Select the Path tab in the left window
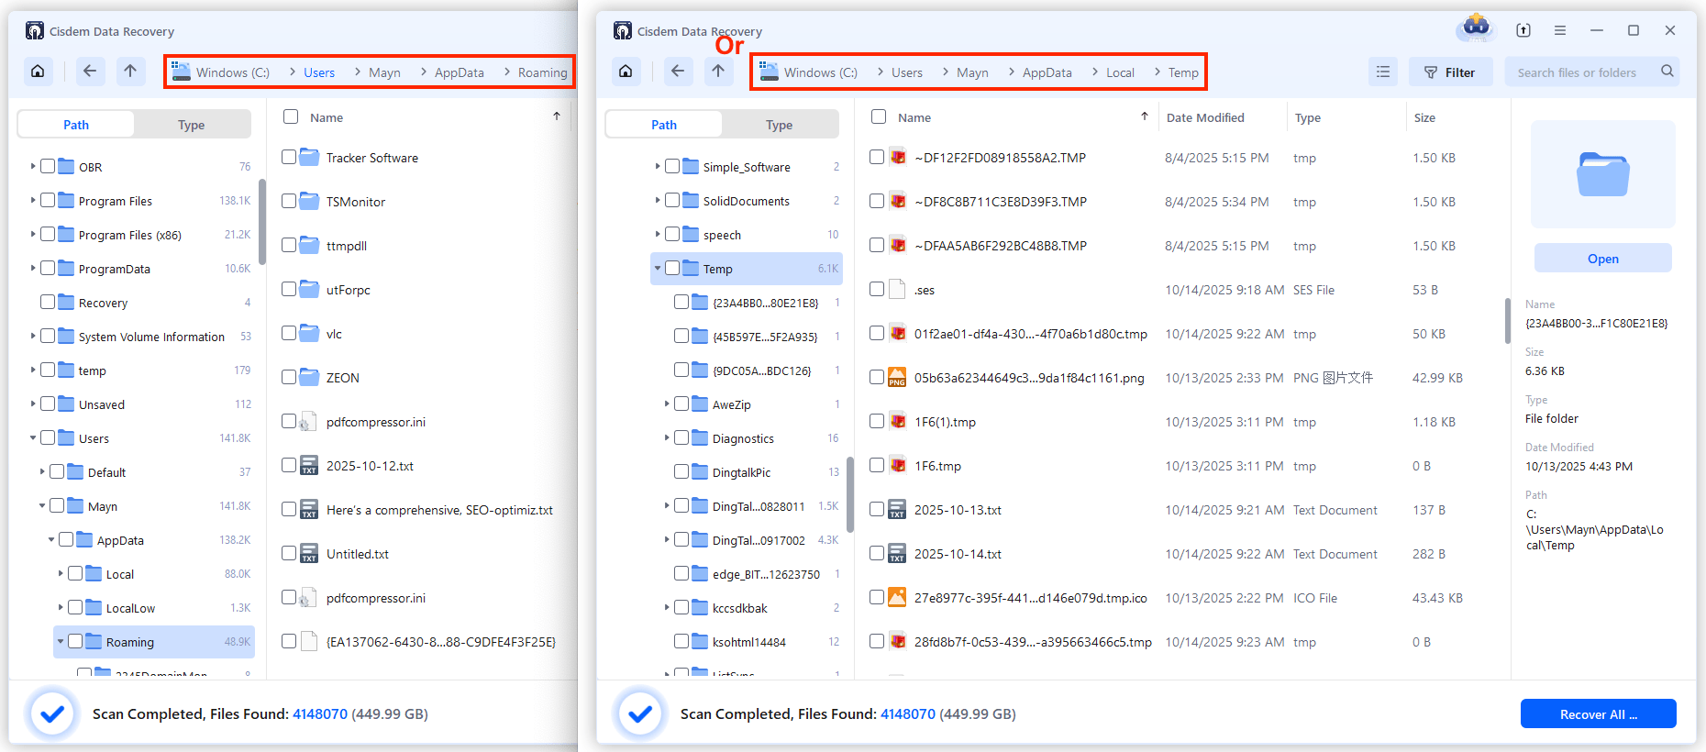 tap(76, 125)
